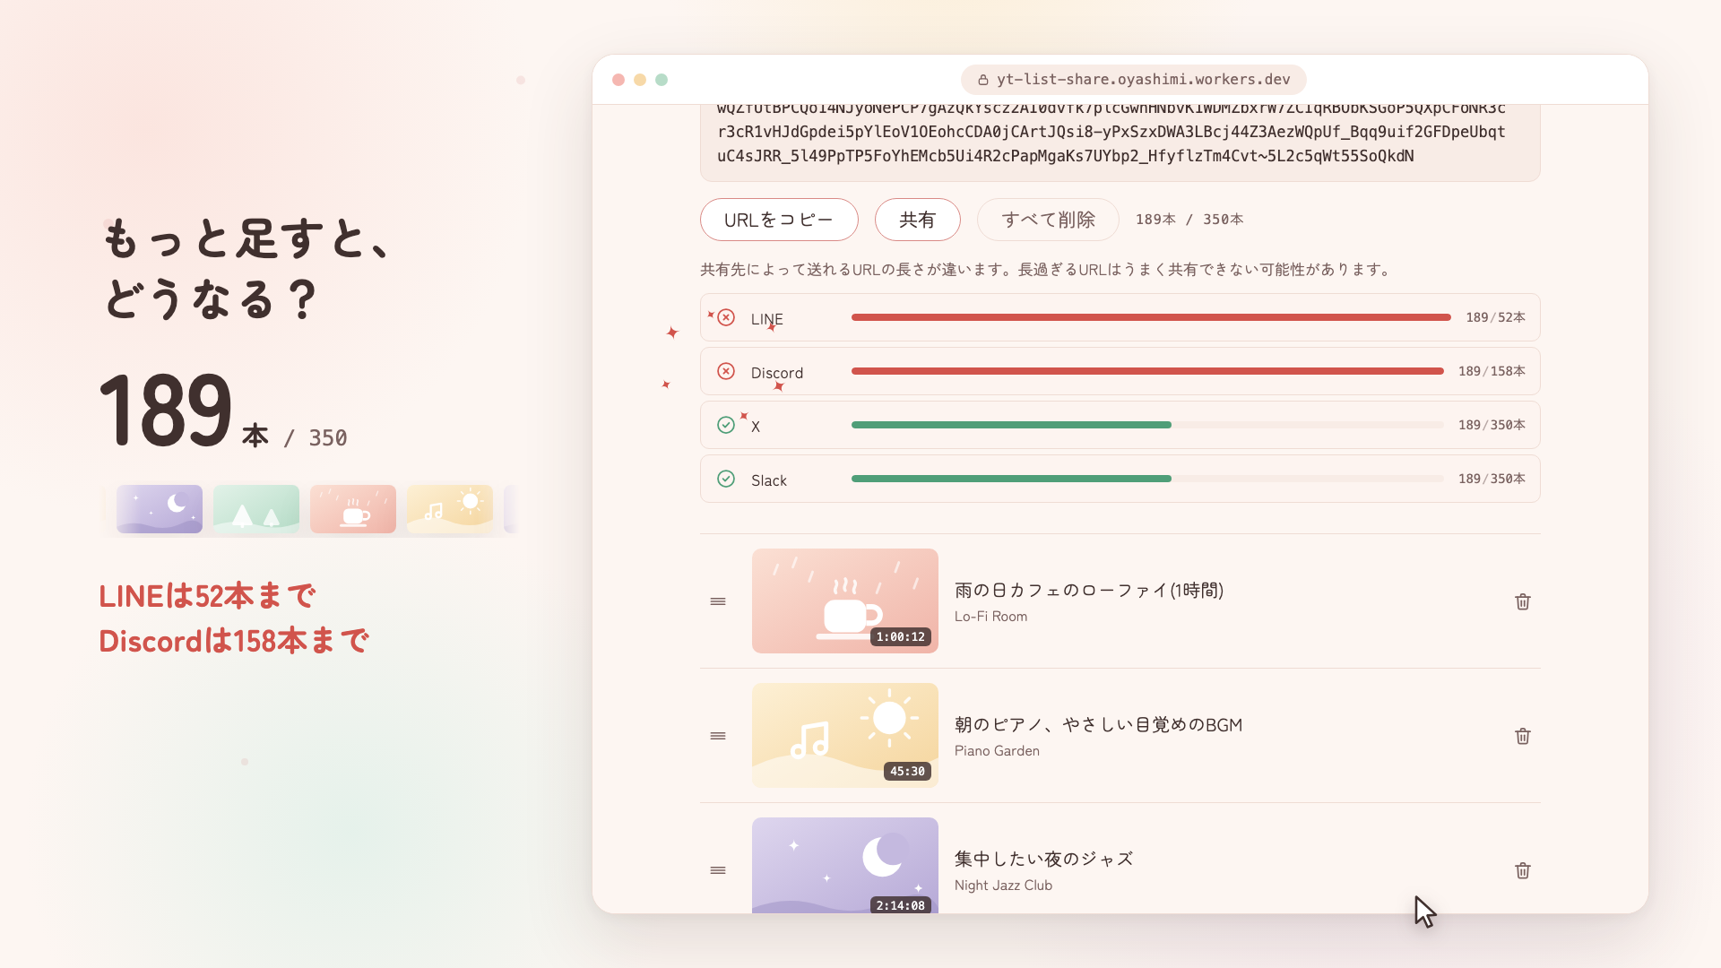
Task: Grab the reorder handle for 雨の日カフェのローファイ
Action: point(718,601)
